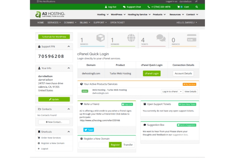Image resolution: width=238 pixels, height=158 pixels.
Task: Click the Your Info person icon
Action: 39,68
